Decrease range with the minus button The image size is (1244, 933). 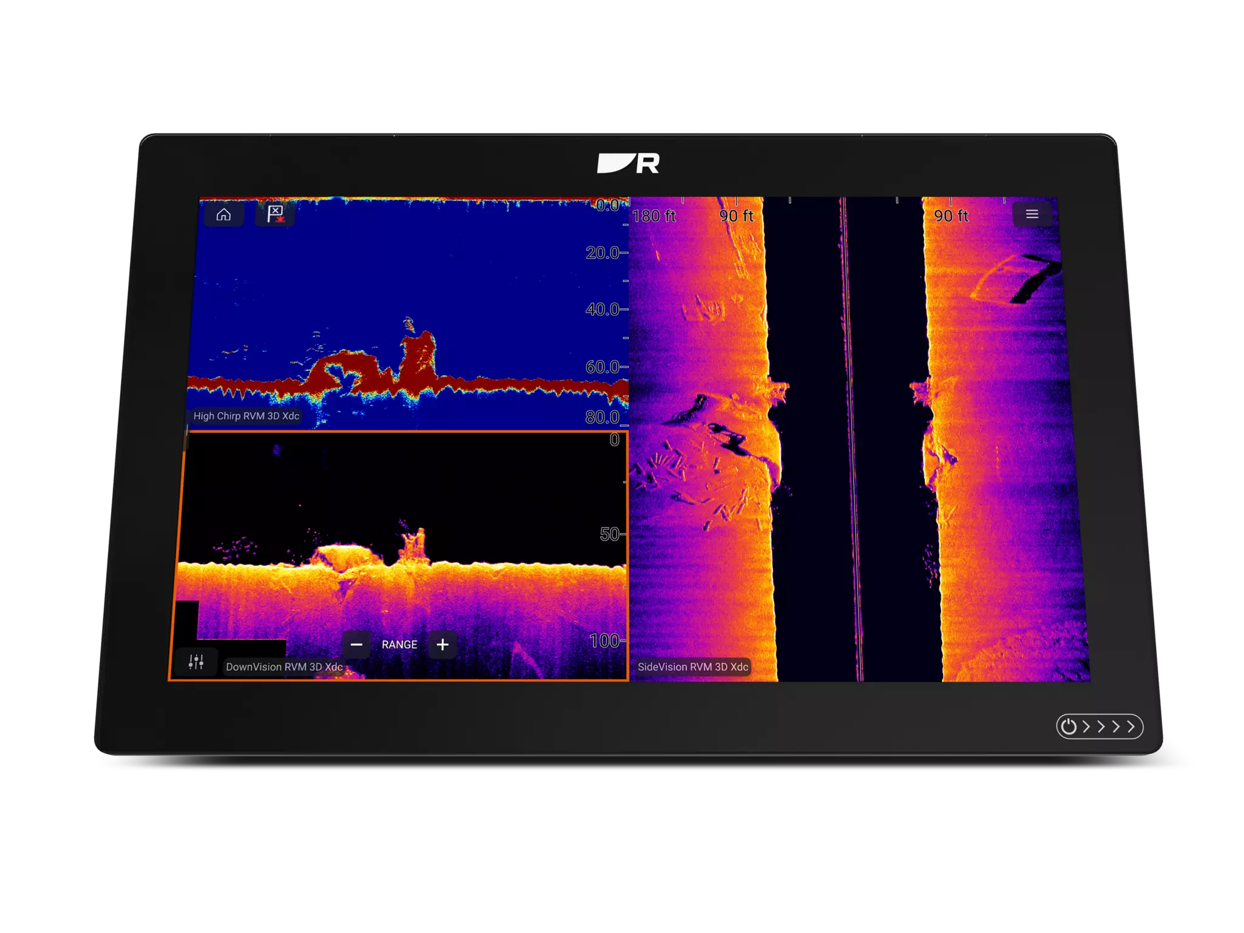(357, 645)
